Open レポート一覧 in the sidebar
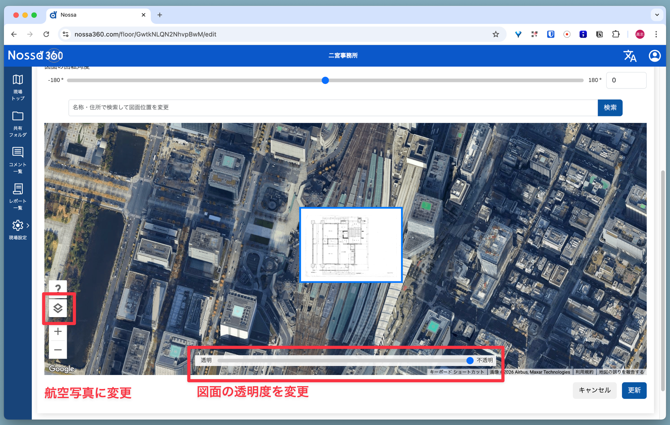Image resolution: width=670 pixels, height=425 pixels. click(x=18, y=197)
